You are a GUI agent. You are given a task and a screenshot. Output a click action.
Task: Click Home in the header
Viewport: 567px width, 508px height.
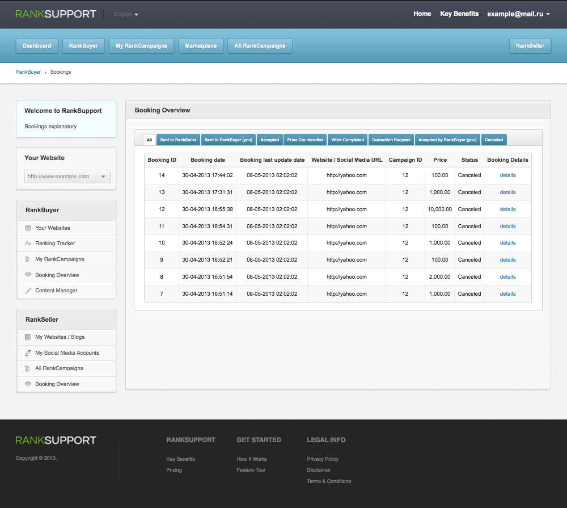pos(422,14)
